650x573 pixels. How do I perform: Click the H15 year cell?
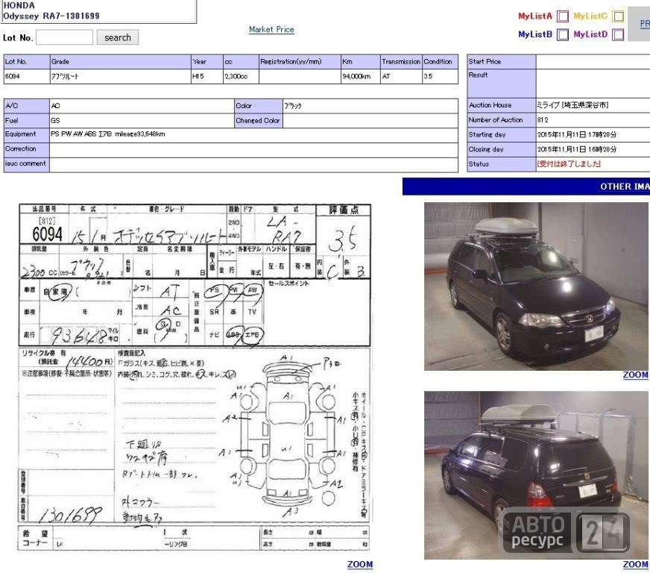[x=207, y=76]
